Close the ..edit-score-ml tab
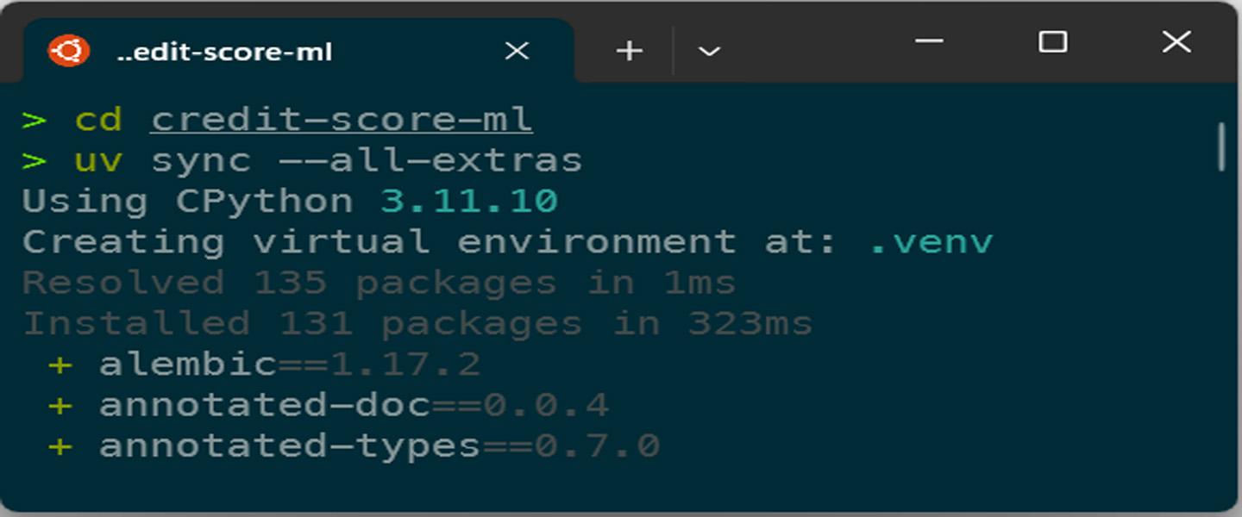This screenshot has width=1242, height=517. (517, 52)
